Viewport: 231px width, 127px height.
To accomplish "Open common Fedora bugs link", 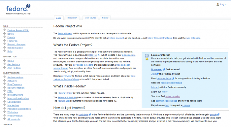I will pyautogui.click(x=166, y=101).
